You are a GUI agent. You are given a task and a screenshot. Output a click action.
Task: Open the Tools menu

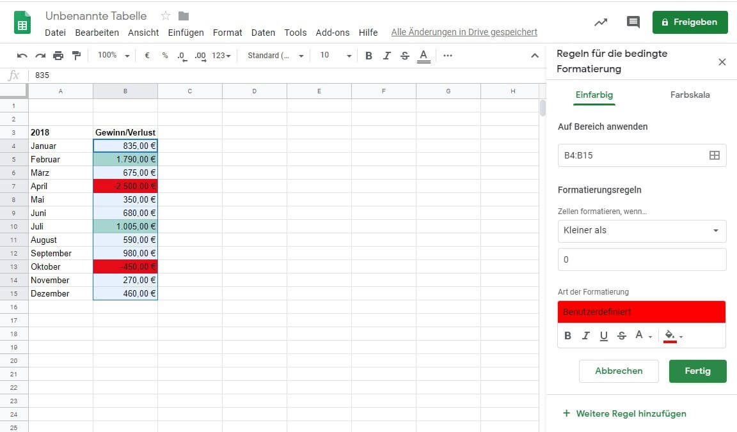point(295,33)
